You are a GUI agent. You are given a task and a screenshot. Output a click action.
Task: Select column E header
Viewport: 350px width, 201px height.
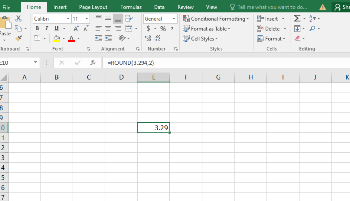[154, 77]
